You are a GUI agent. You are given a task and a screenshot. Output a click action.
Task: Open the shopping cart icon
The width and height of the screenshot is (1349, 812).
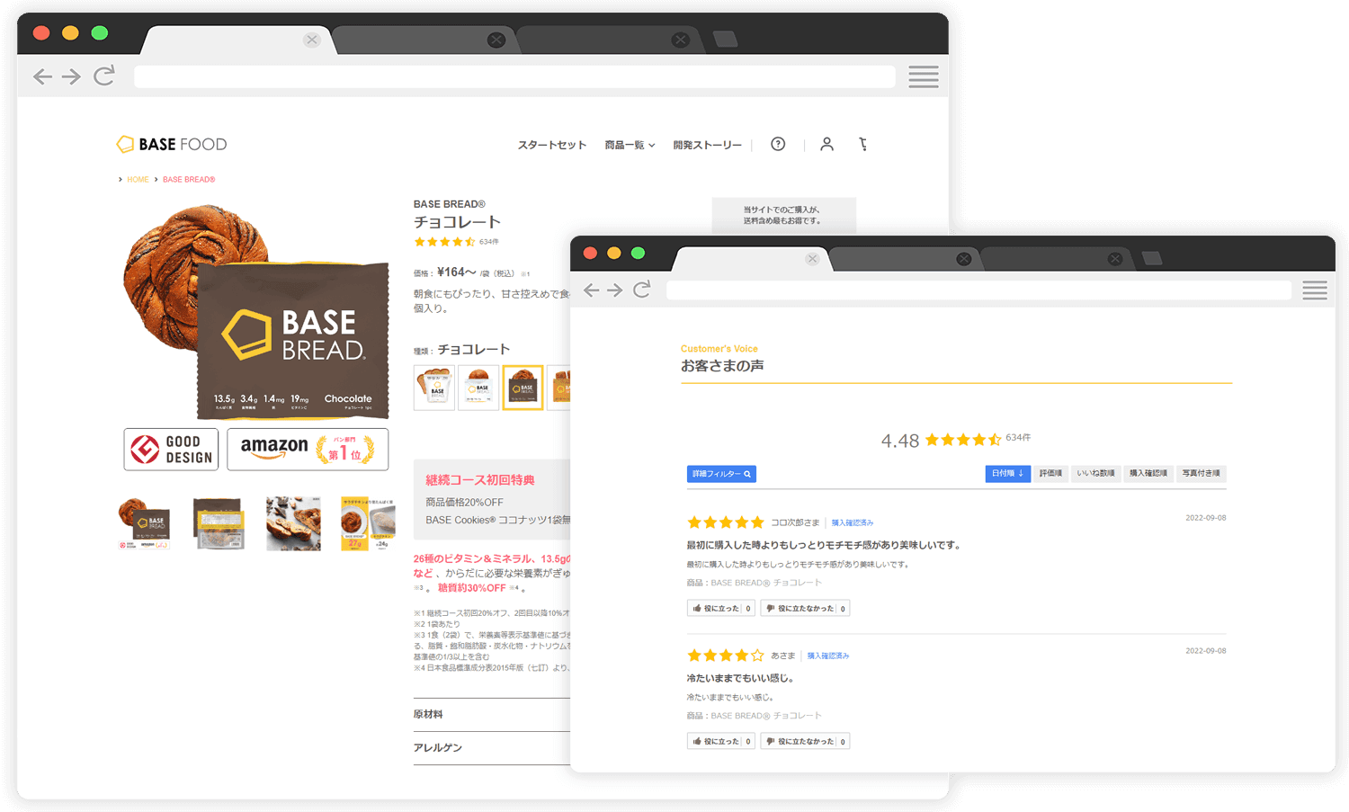862,144
